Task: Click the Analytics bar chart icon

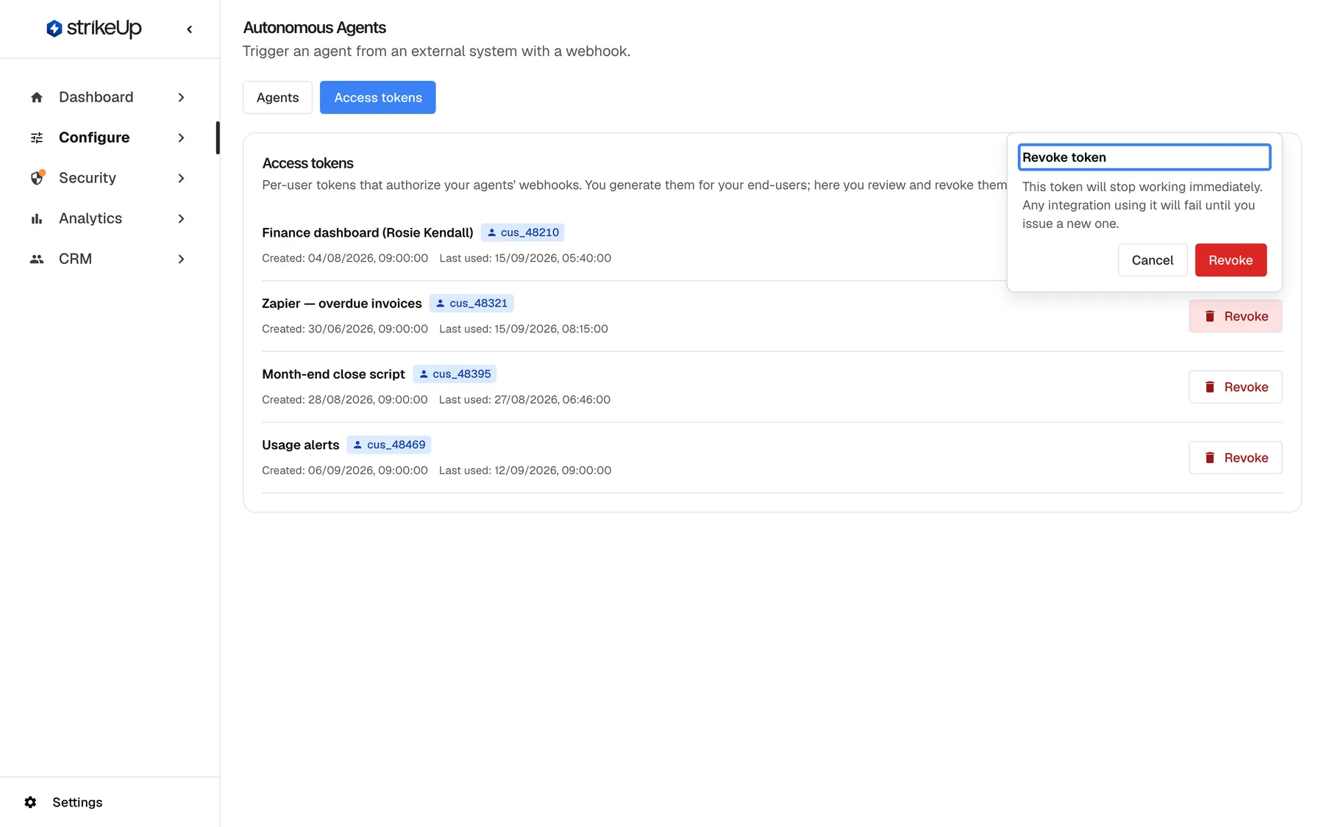Action: click(x=37, y=218)
